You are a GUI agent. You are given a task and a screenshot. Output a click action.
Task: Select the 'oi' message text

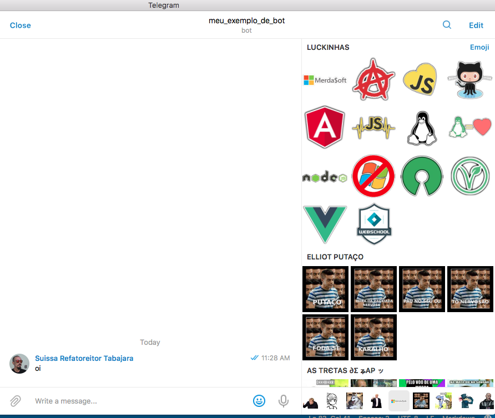coord(38,369)
